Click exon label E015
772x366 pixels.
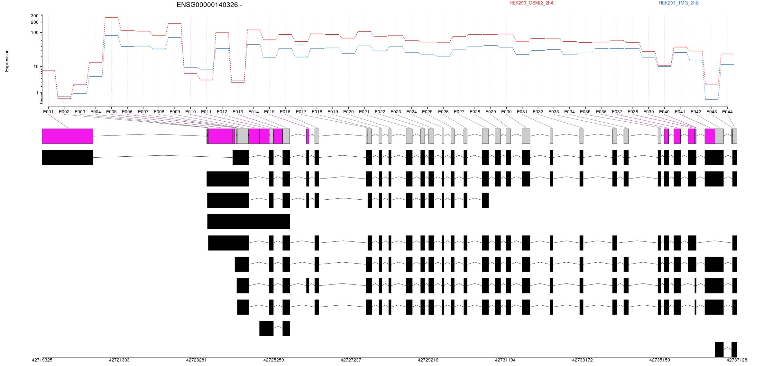269,112
